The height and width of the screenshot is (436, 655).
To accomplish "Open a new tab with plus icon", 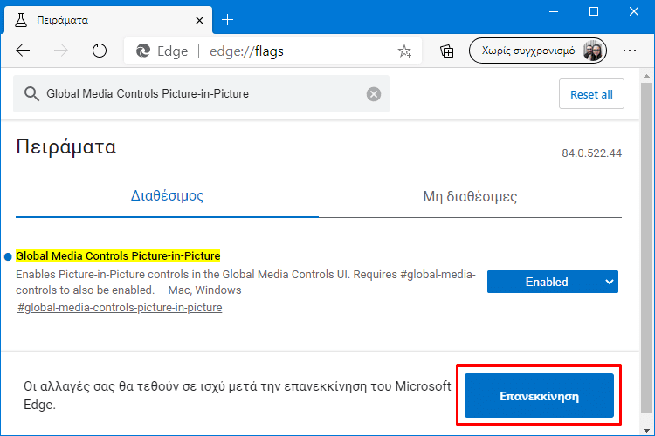I will (x=228, y=19).
